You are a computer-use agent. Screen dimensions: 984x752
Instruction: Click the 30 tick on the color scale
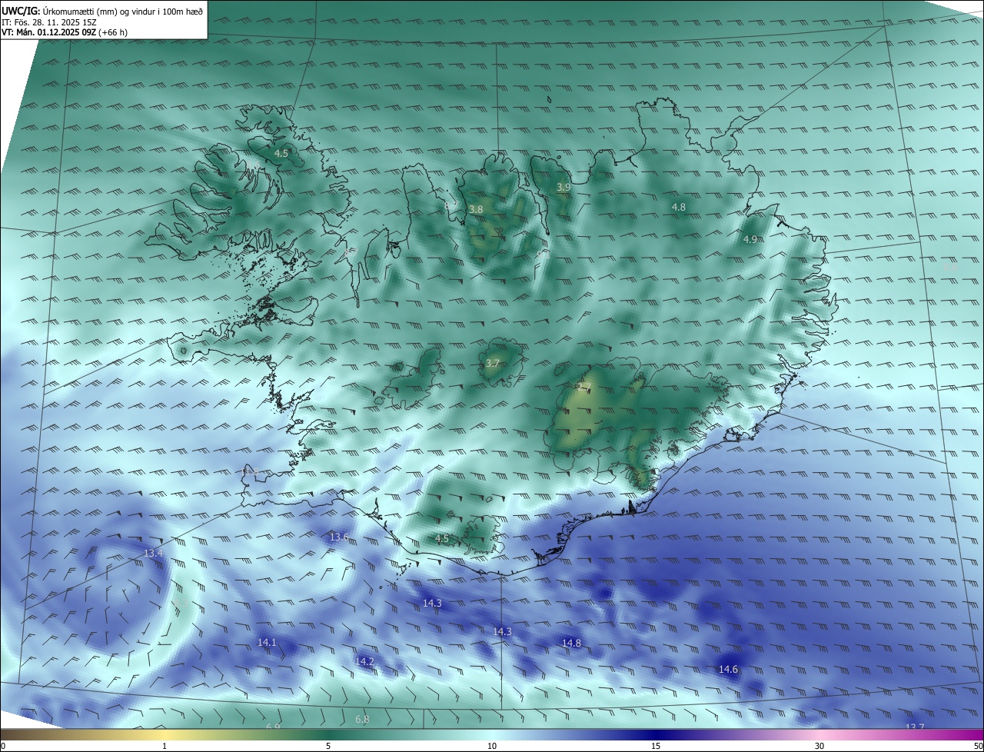point(819,746)
